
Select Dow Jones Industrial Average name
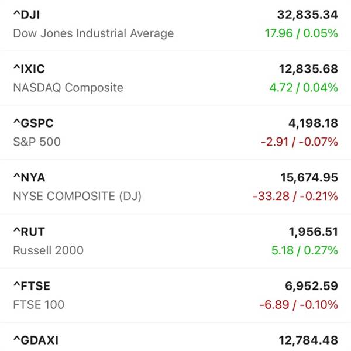click(93, 33)
